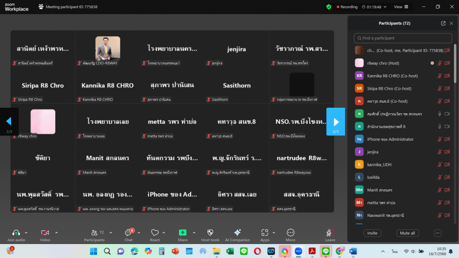Click the green encryption shield icon
Screen dimensions: 459x258
[x=329, y=7]
